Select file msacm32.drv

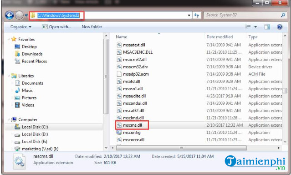(x=135, y=67)
